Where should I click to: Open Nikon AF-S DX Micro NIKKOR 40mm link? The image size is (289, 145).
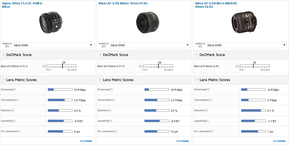(216, 5)
